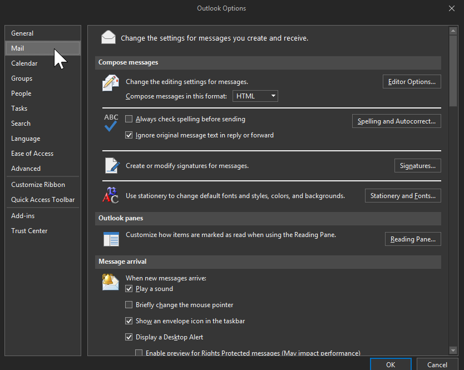Toggle Show an envelope icon in the taskbar
This screenshot has width=464, height=370.
[129, 321]
